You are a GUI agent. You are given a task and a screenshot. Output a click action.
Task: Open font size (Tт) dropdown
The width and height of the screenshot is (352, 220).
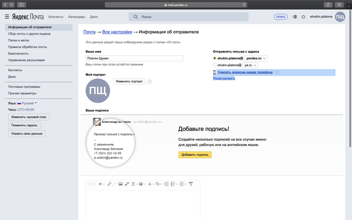(159, 184)
